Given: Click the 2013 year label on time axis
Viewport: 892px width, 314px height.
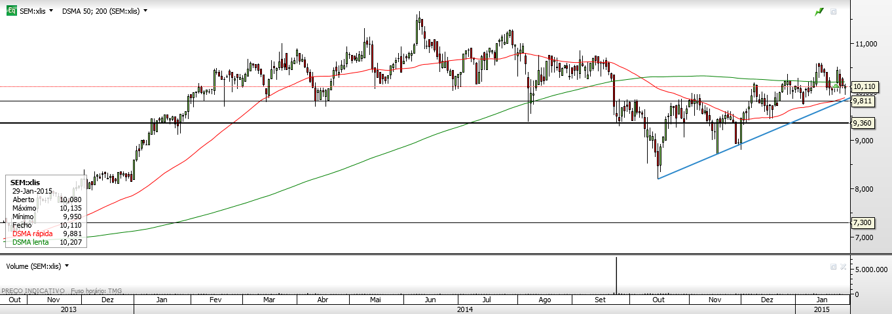Looking at the screenshot, I should pyautogui.click(x=68, y=309).
